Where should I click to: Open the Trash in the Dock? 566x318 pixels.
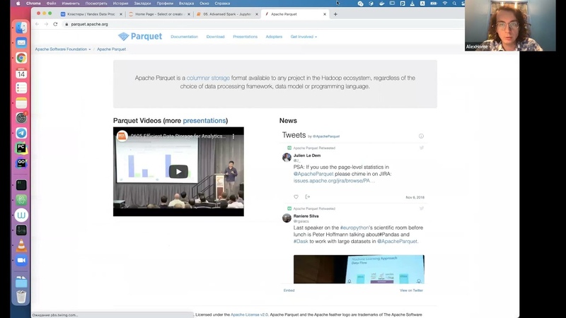coord(21,297)
